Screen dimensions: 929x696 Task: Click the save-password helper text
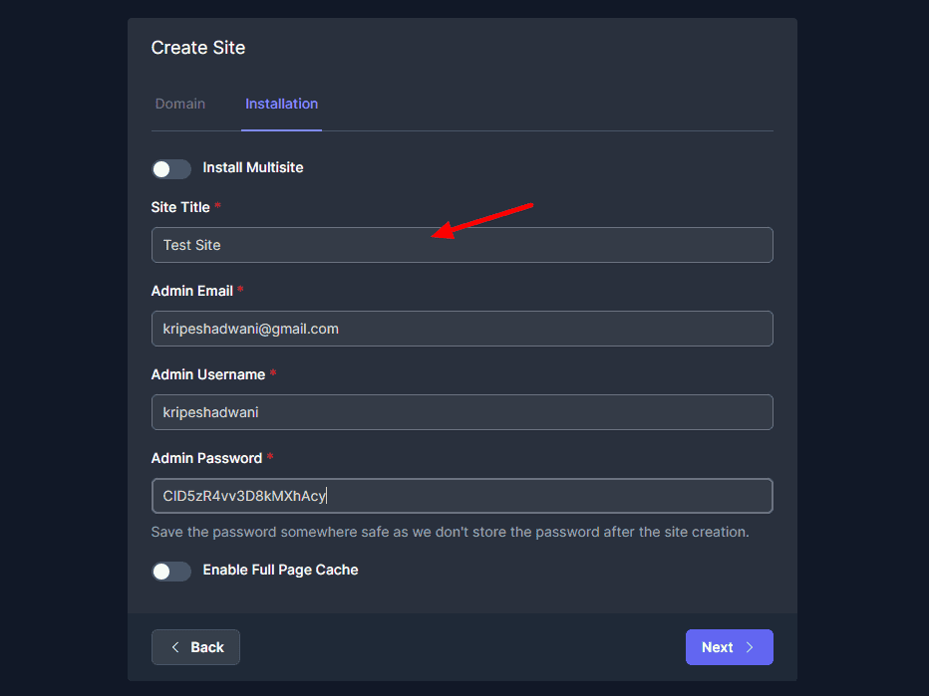pyautogui.click(x=450, y=532)
